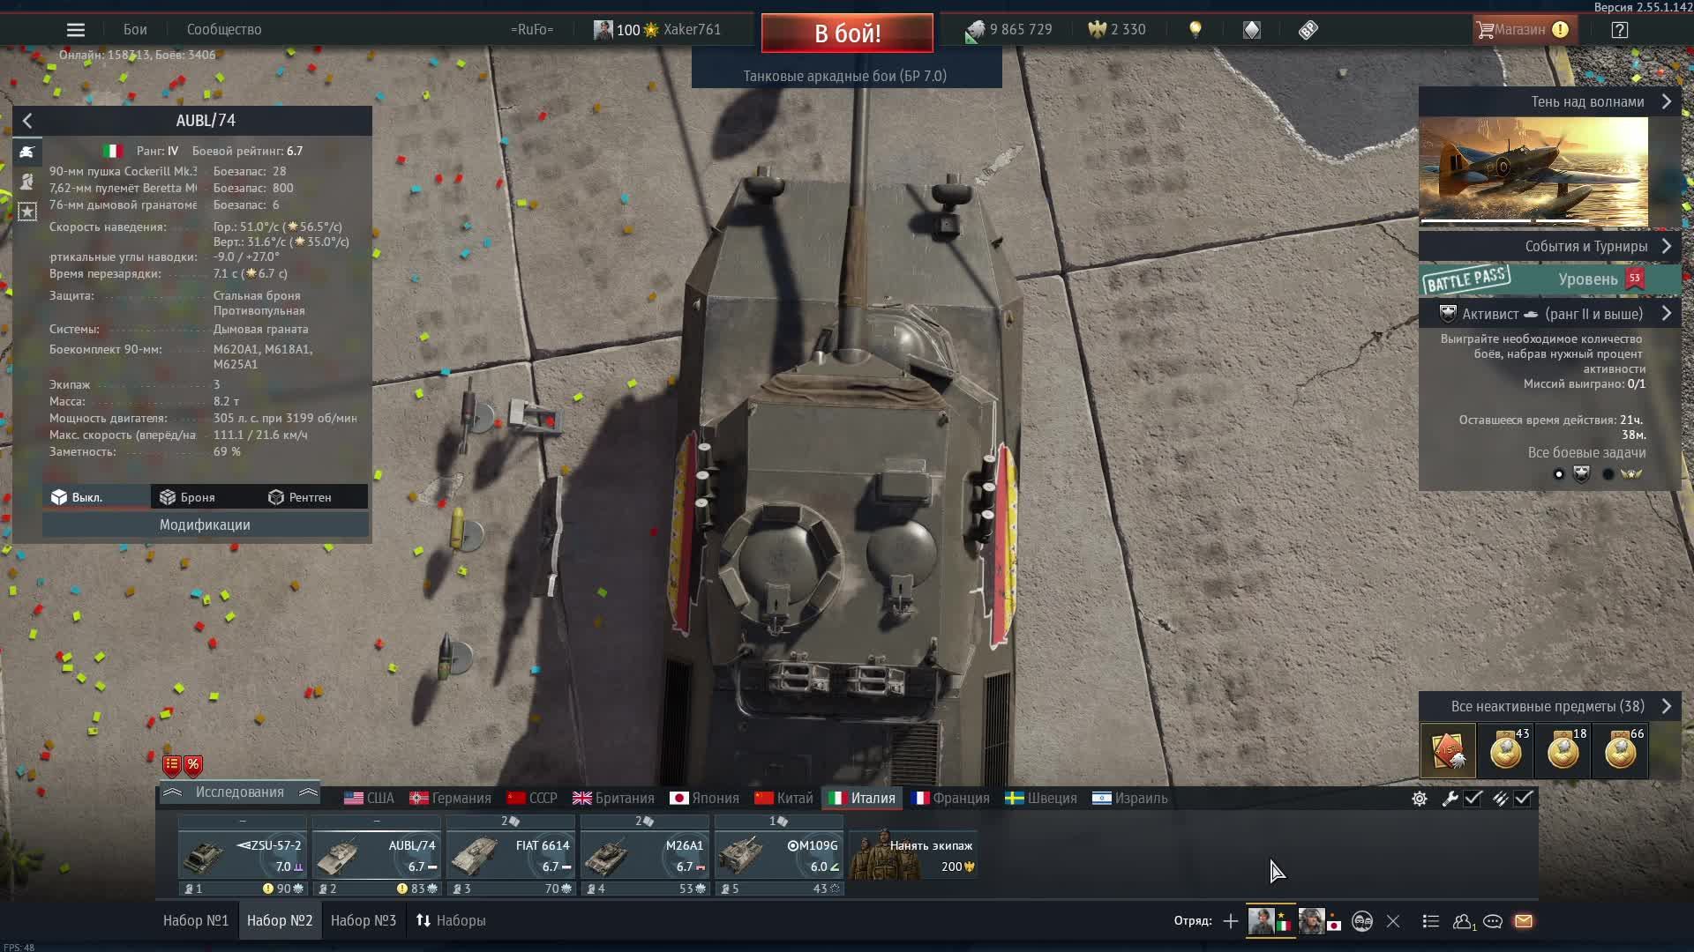Viewport: 1694px width, 952px height.
Task: Select the dark battle task radio button
Action: click(x=1608, y=474)
